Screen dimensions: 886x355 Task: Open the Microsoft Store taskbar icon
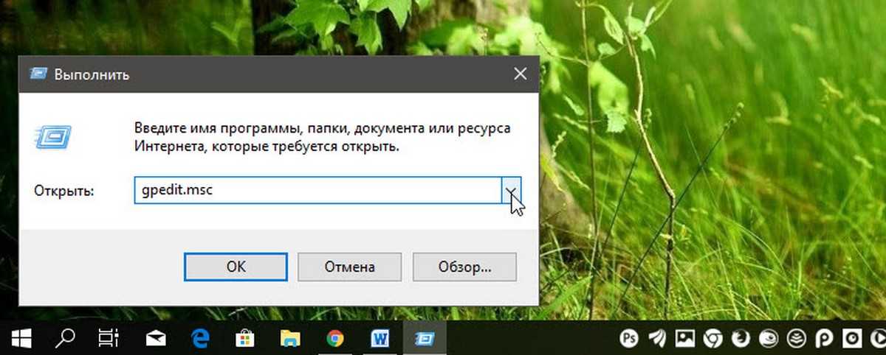[244, 339]
